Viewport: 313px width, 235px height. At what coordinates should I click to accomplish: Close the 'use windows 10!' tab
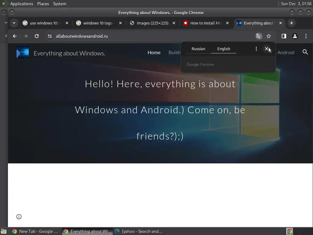[x=67, y=23]
